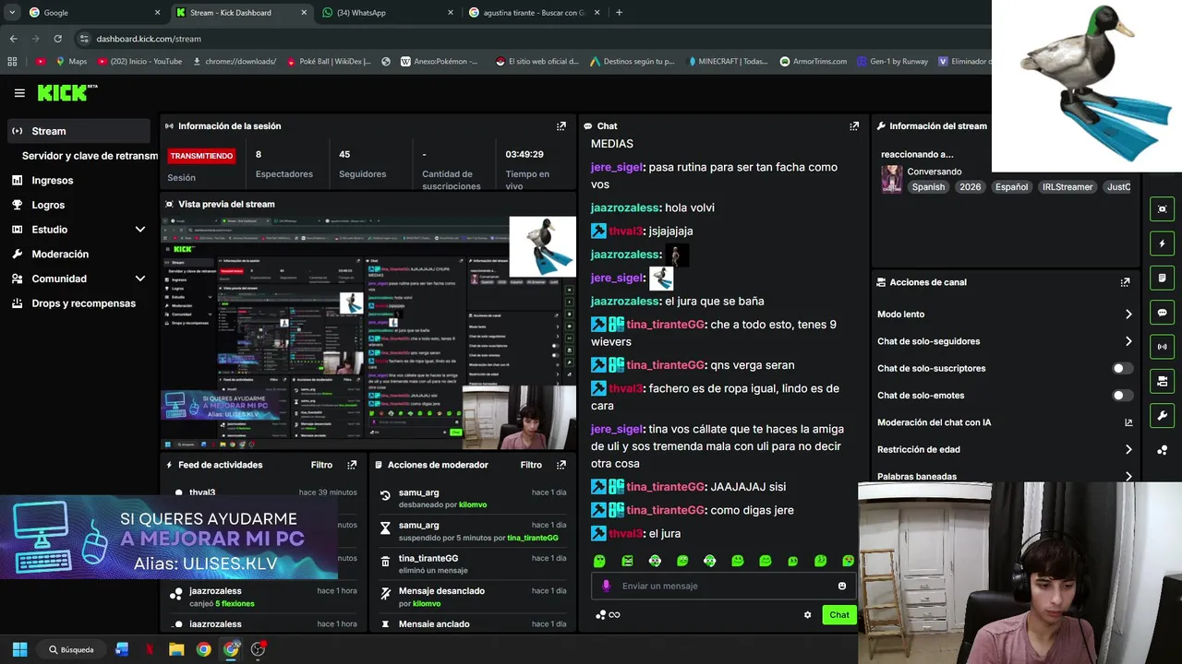Insert the first green ghost emote

(x=599, y=561)
